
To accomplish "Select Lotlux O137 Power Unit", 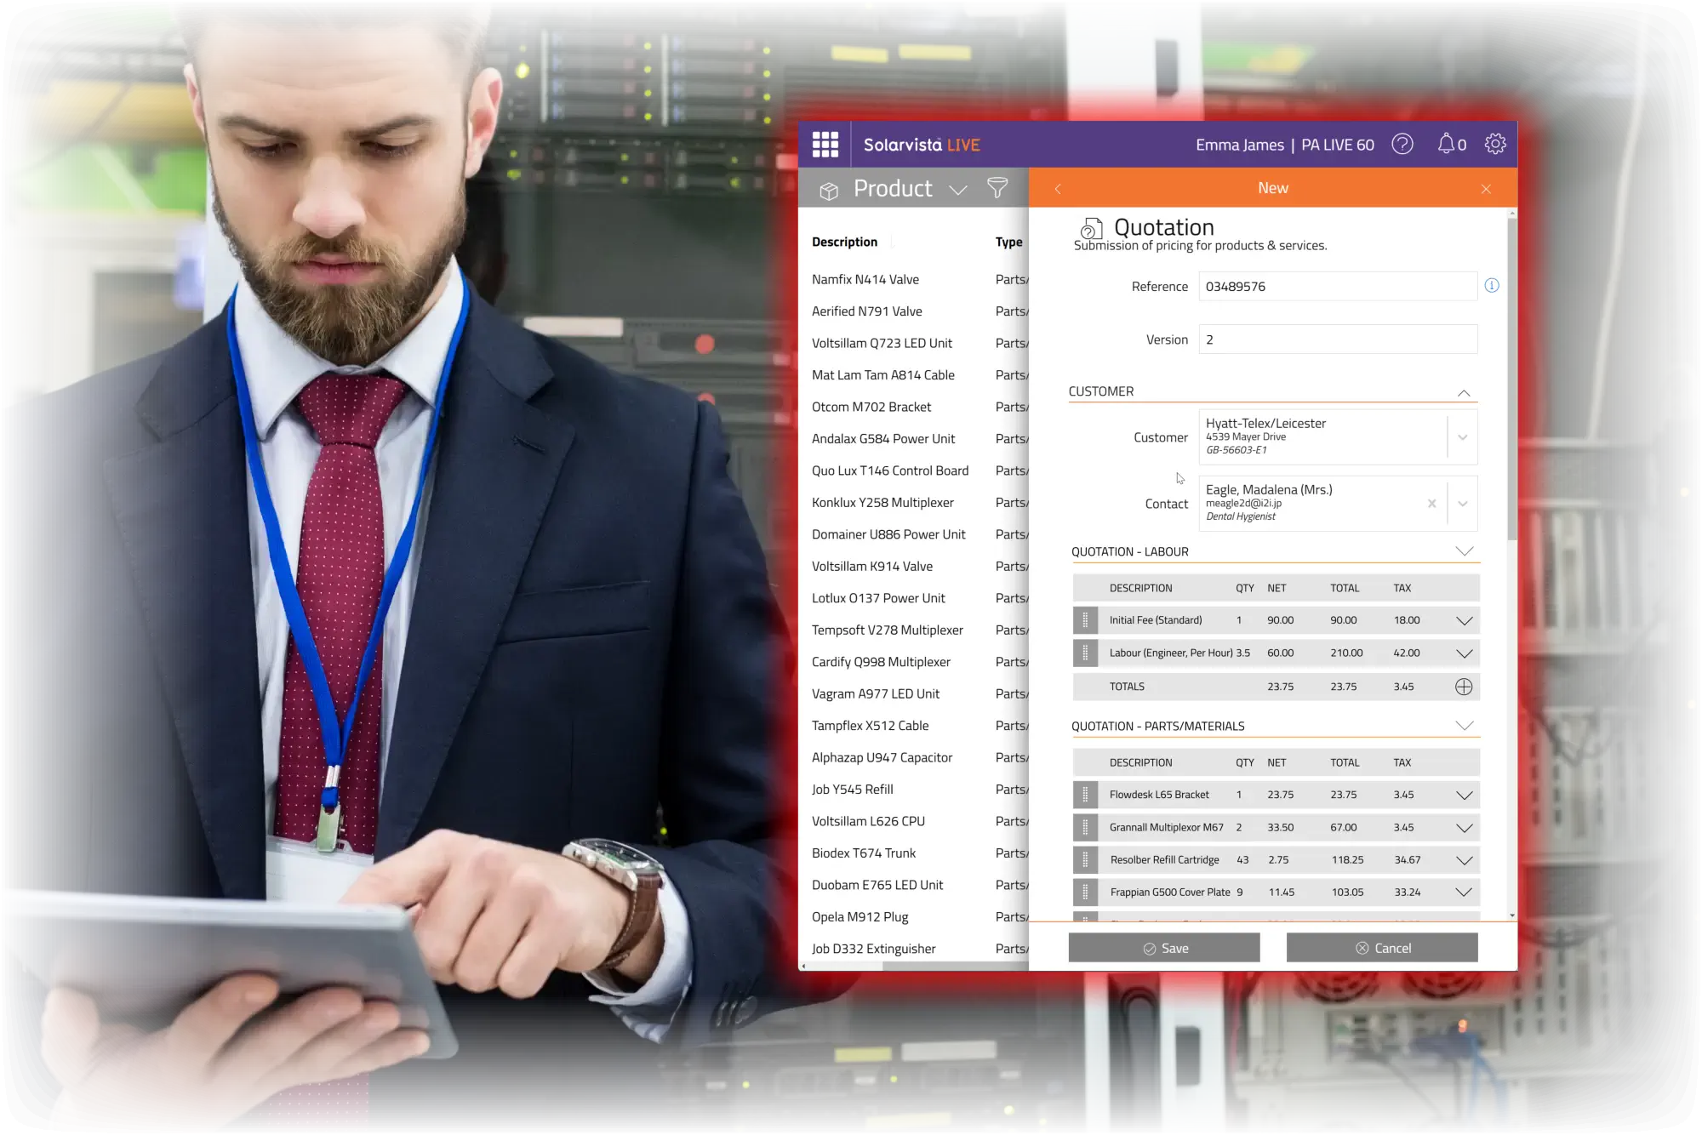I will coord(878,598).
